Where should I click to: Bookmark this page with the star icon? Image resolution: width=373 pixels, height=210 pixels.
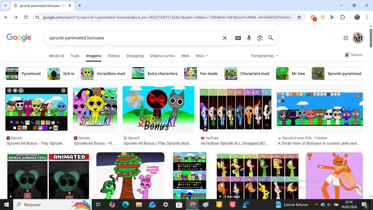pyautogui.click(x=299, y=17)
